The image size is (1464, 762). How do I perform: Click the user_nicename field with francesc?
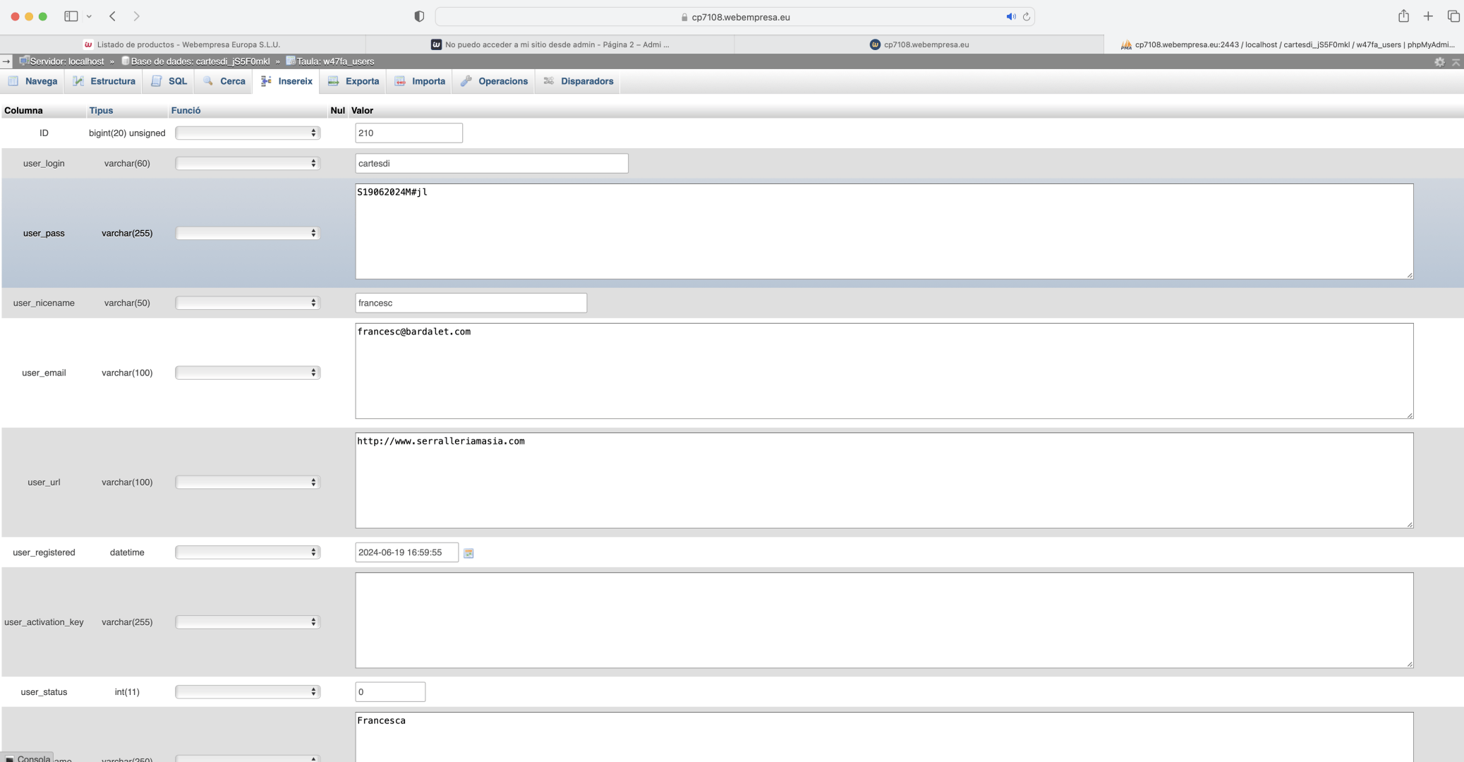471,303
